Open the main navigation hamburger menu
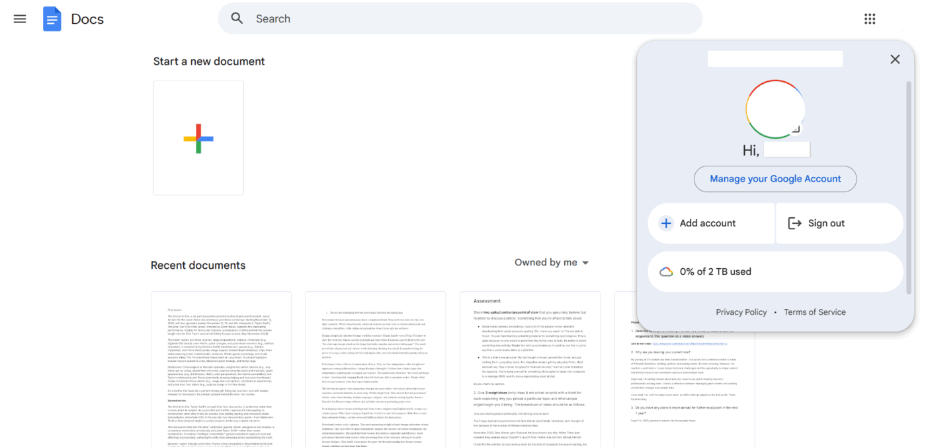 click(x=19, y=18)
